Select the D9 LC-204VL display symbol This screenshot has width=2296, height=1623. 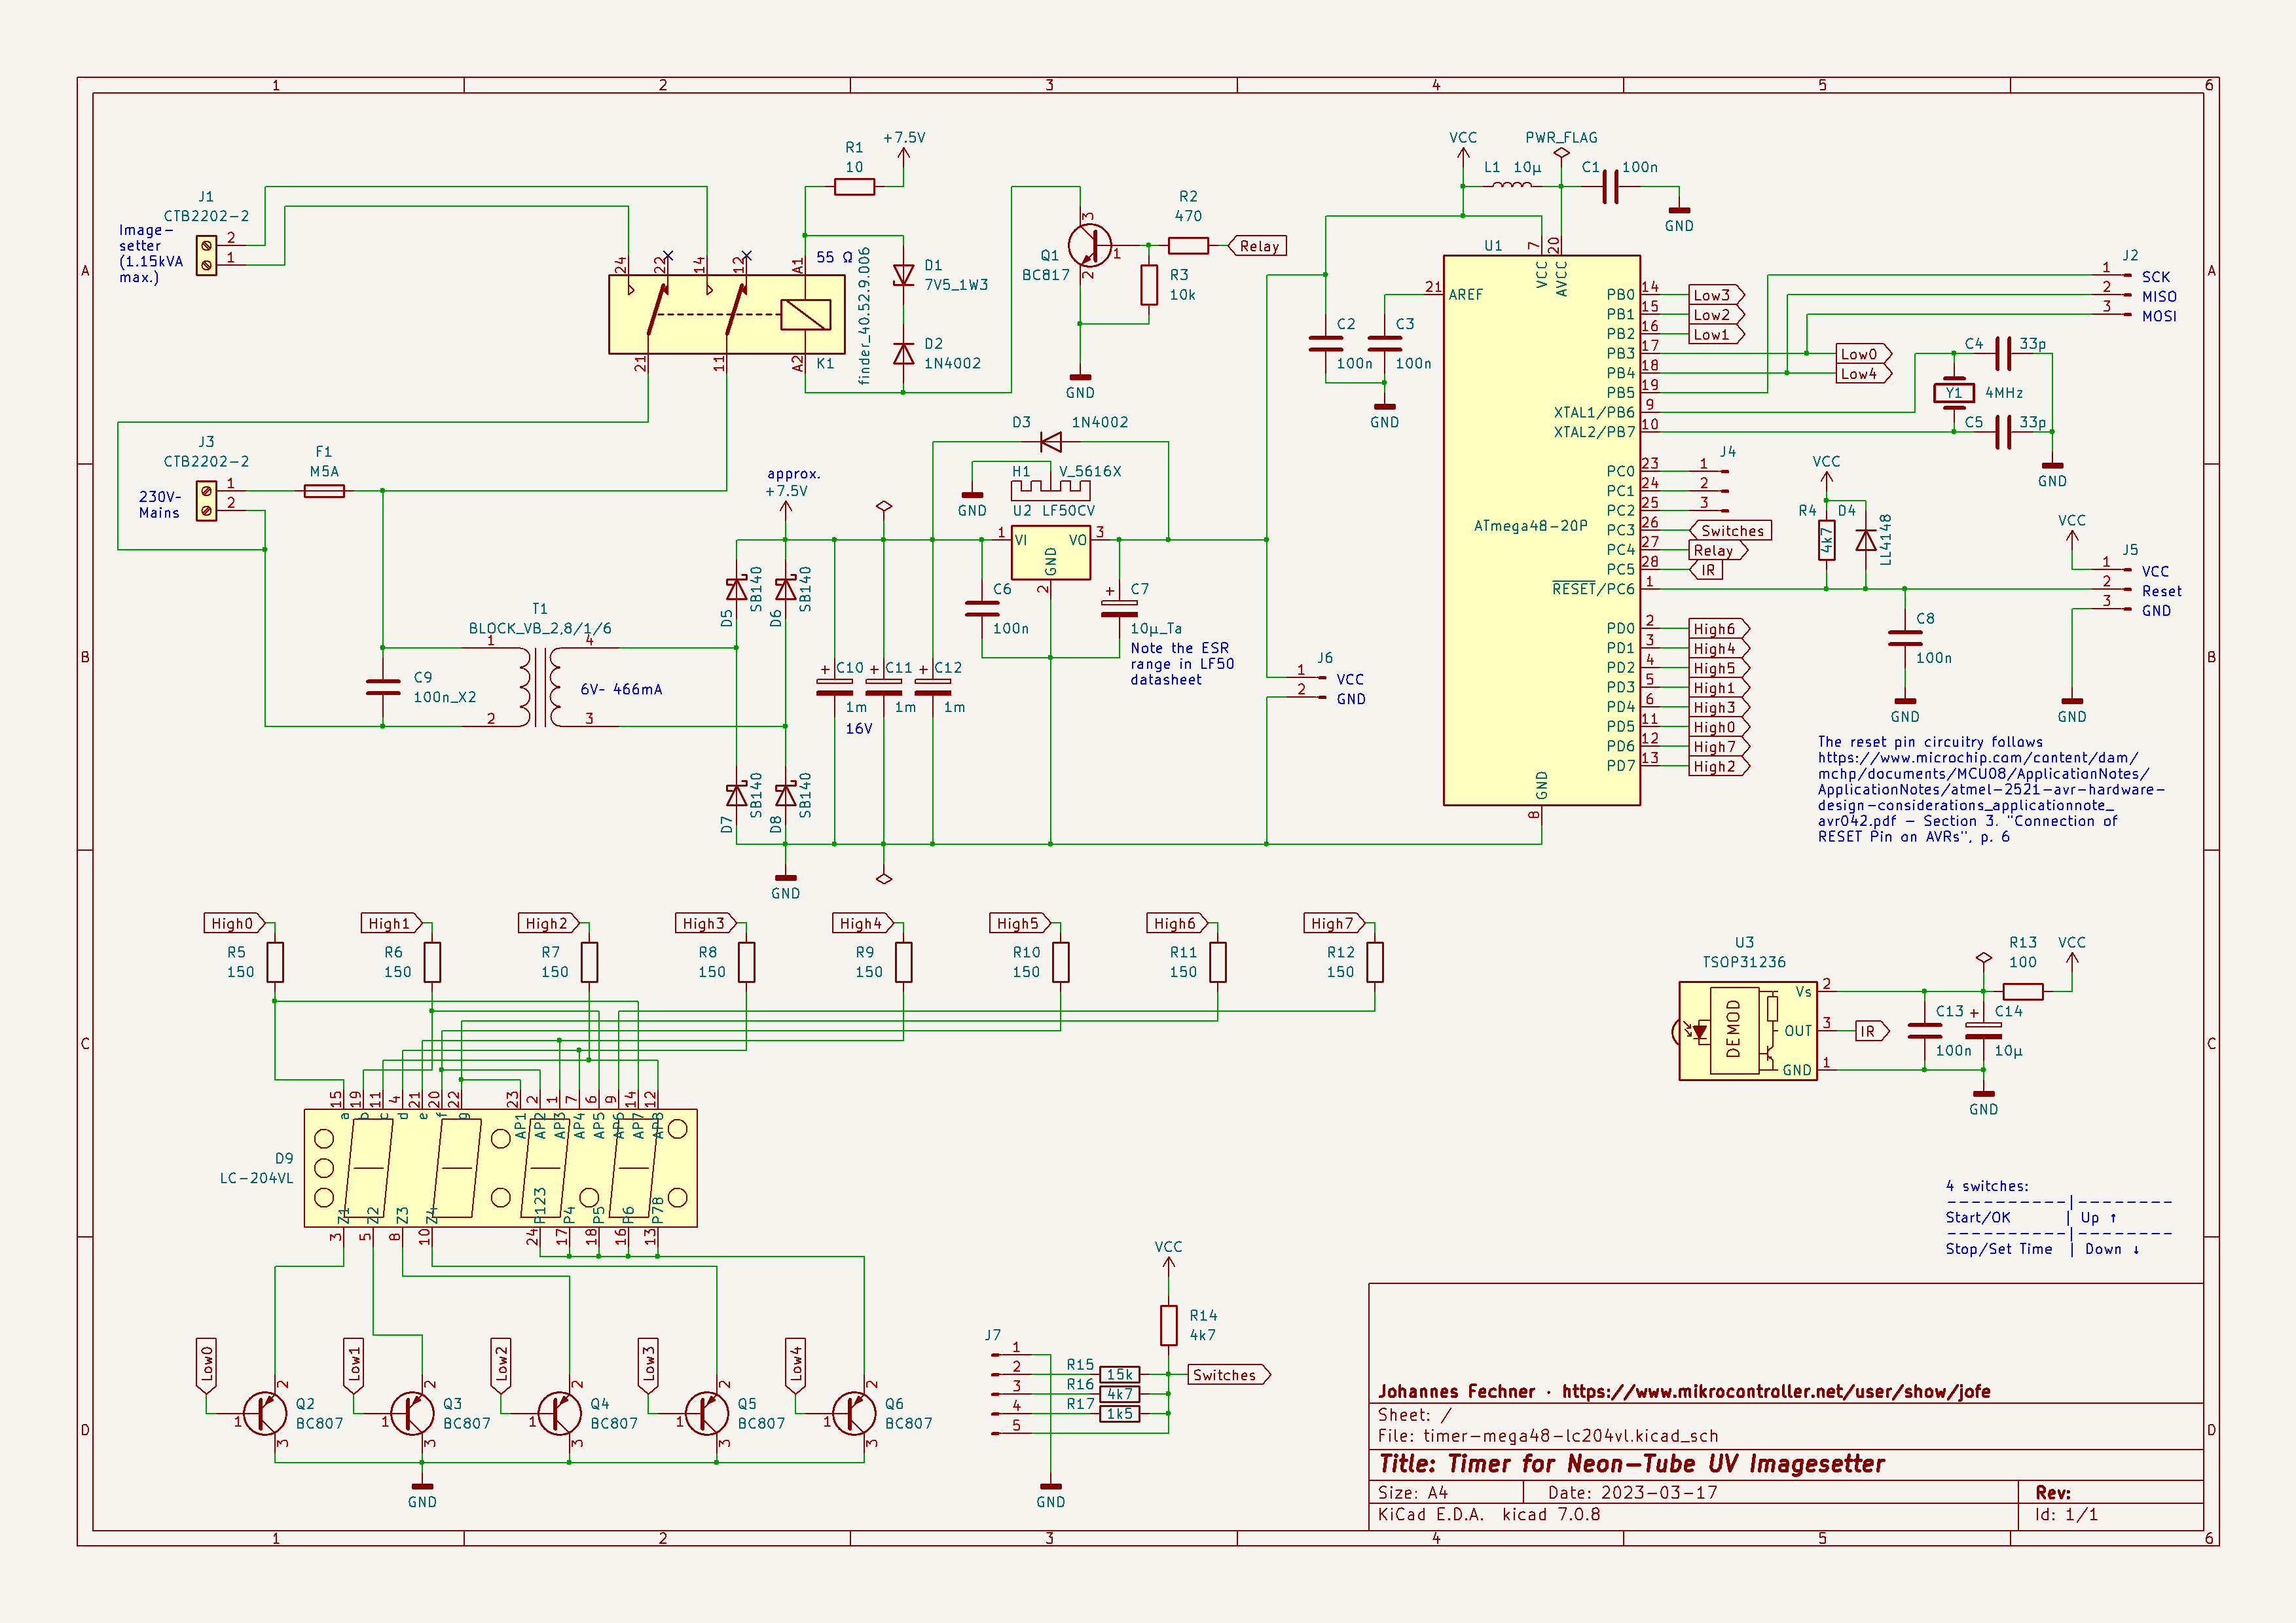pyautogui.click(x=500, y=1168)
